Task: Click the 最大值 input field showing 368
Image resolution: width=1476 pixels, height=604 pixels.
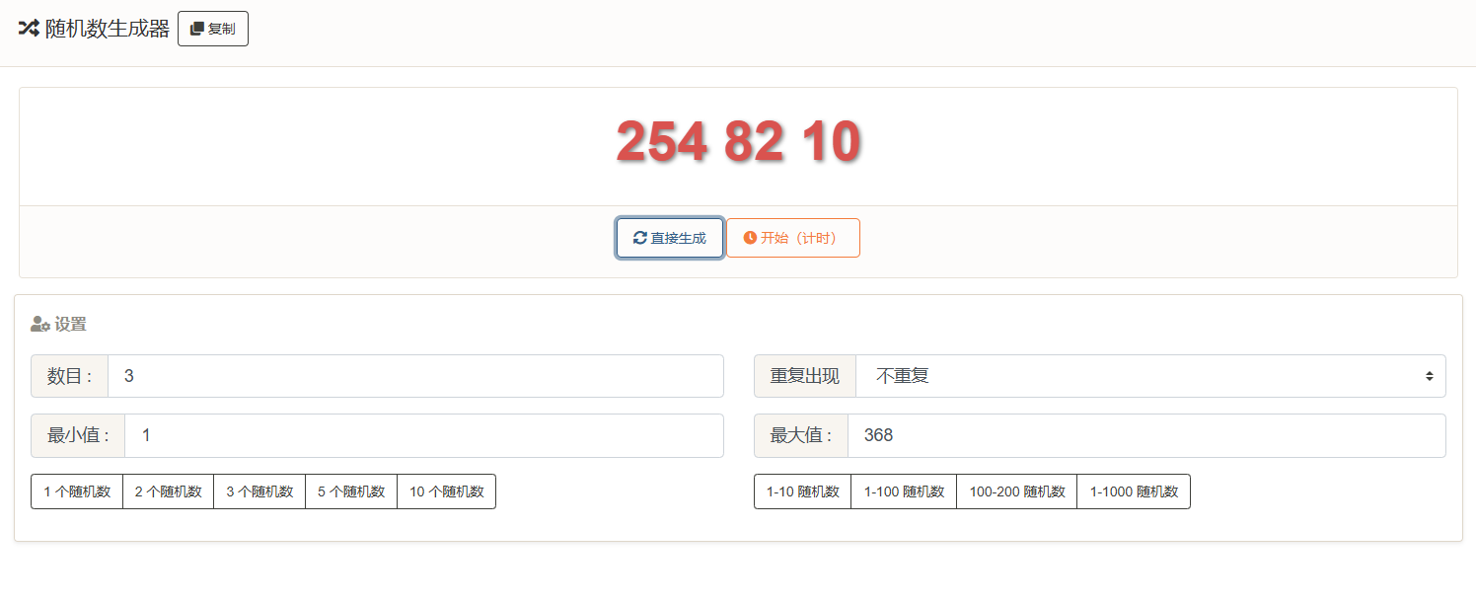Action: (x=1146, y=435)
